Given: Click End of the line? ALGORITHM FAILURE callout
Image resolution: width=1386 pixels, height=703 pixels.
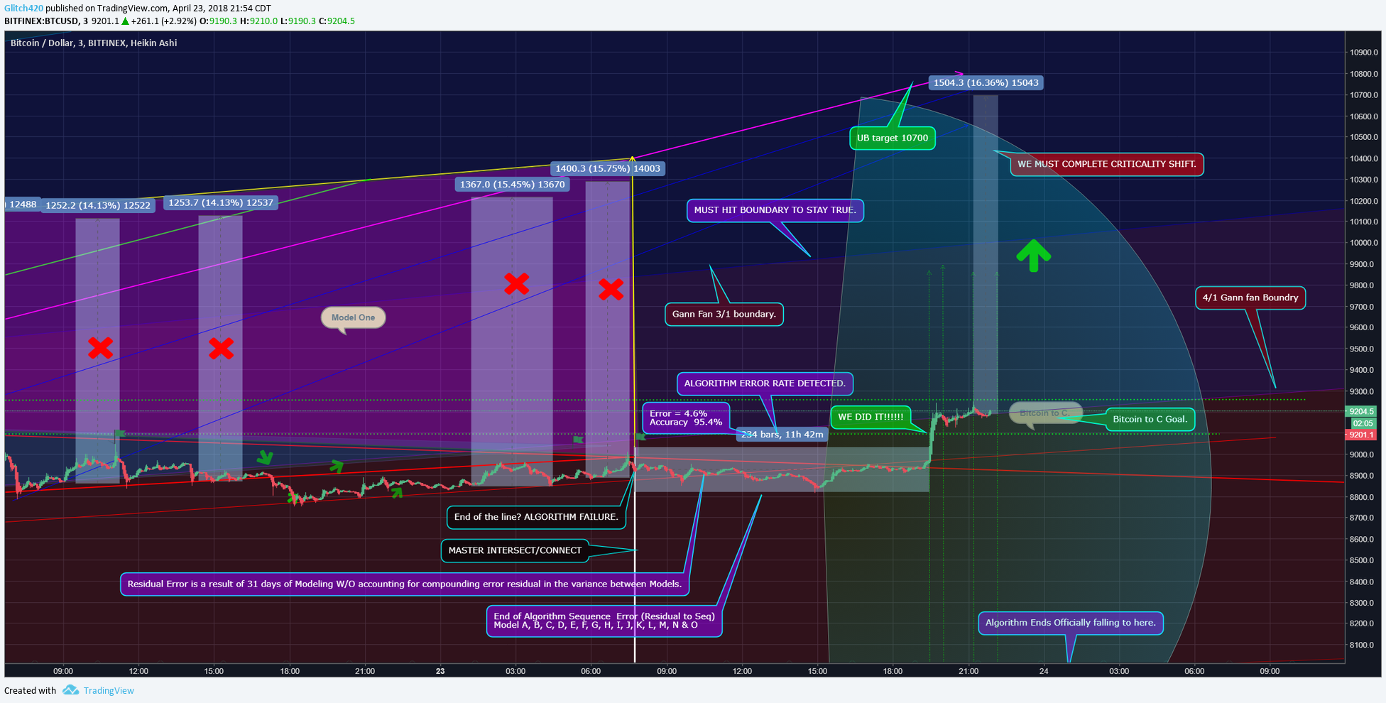Looking at the screenshot, I should (x=536, y=517).
